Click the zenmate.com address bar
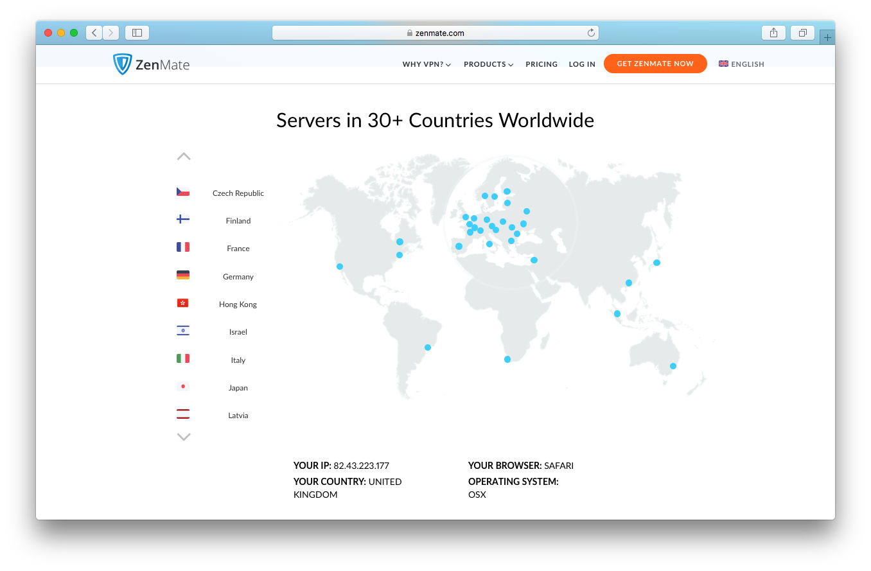This screenshot has width=871, height=571. (x=435, y=33)
